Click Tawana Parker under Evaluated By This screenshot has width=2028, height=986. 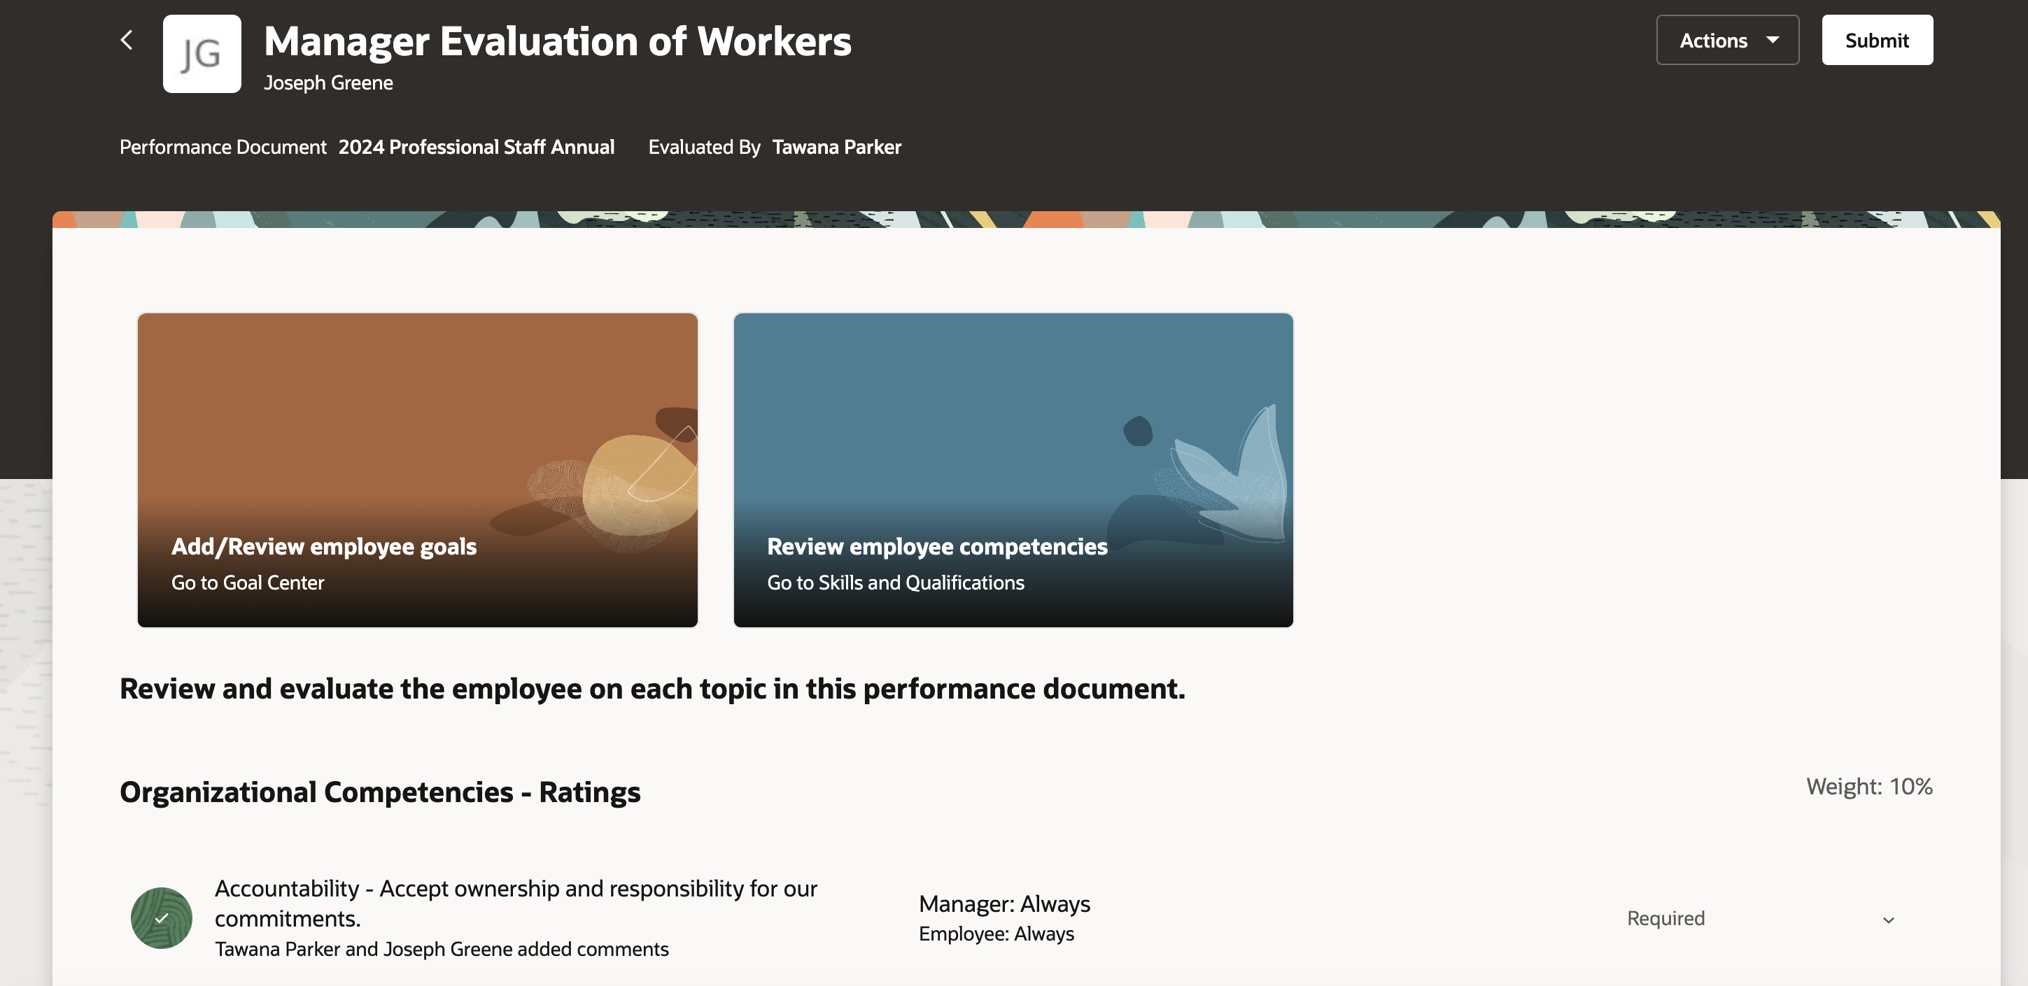(838, 146)
